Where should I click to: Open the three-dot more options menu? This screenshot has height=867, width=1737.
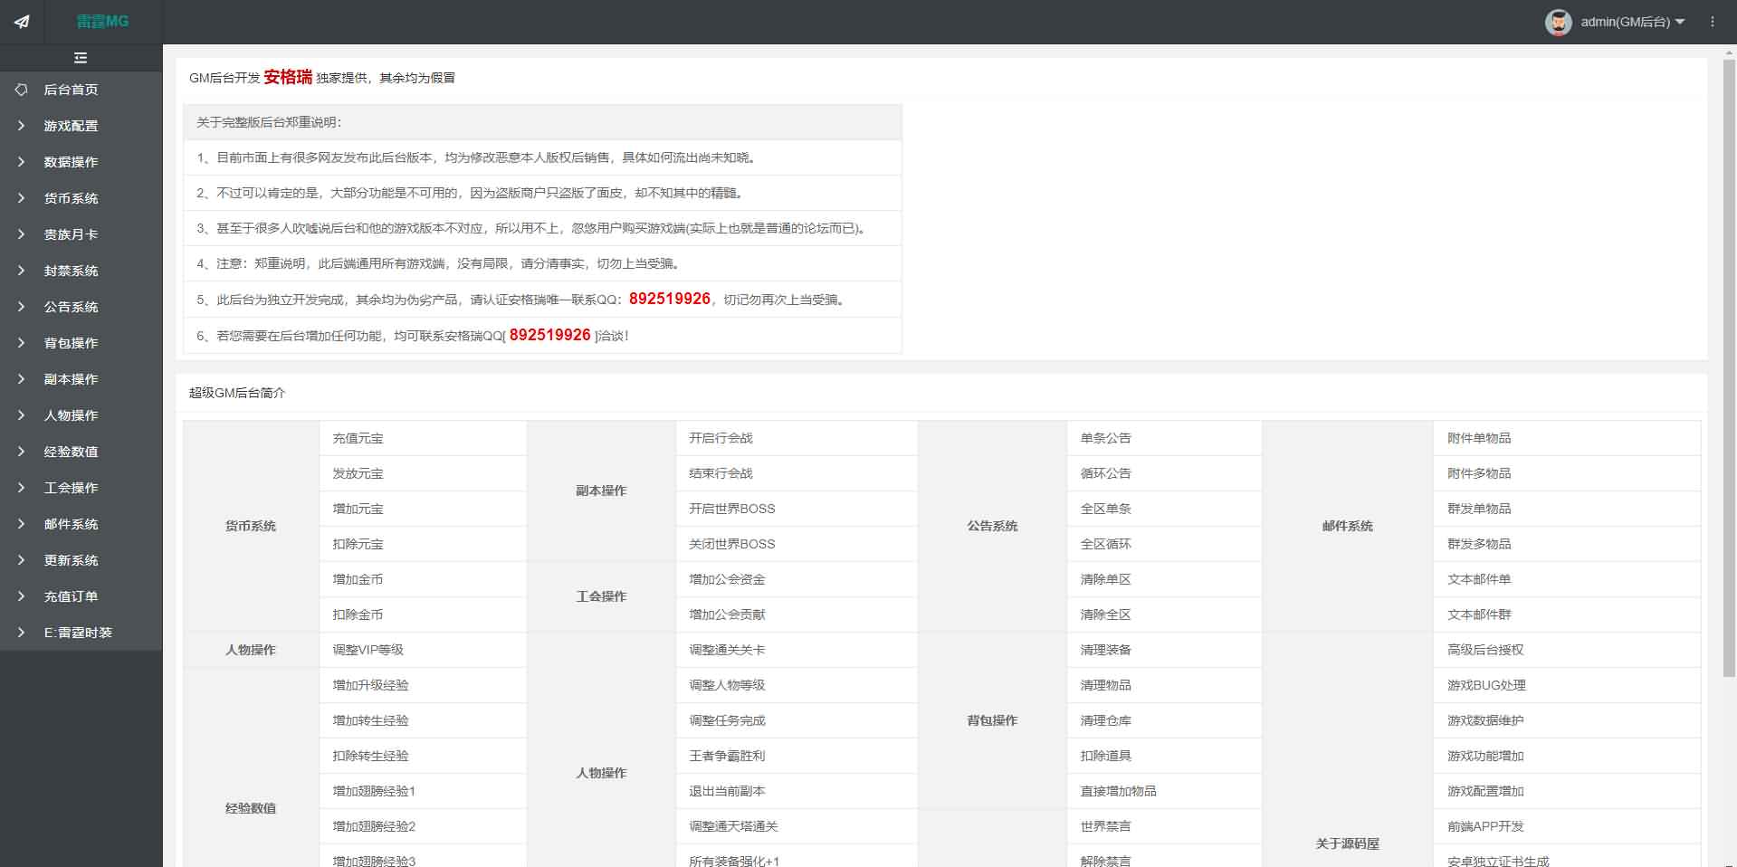click(1712, 22)
